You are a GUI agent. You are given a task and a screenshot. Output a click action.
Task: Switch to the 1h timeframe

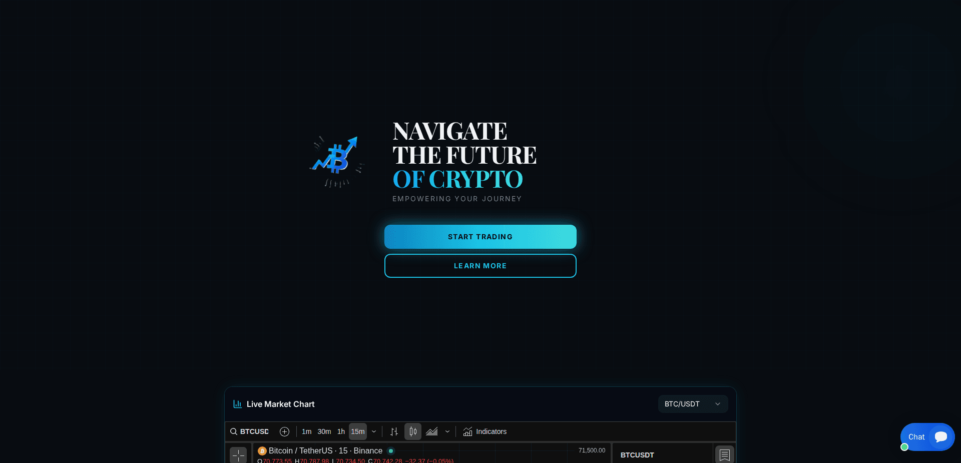point(341,431)
